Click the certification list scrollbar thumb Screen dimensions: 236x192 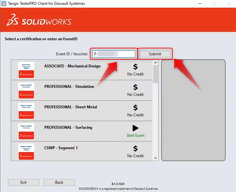(156, 74)
